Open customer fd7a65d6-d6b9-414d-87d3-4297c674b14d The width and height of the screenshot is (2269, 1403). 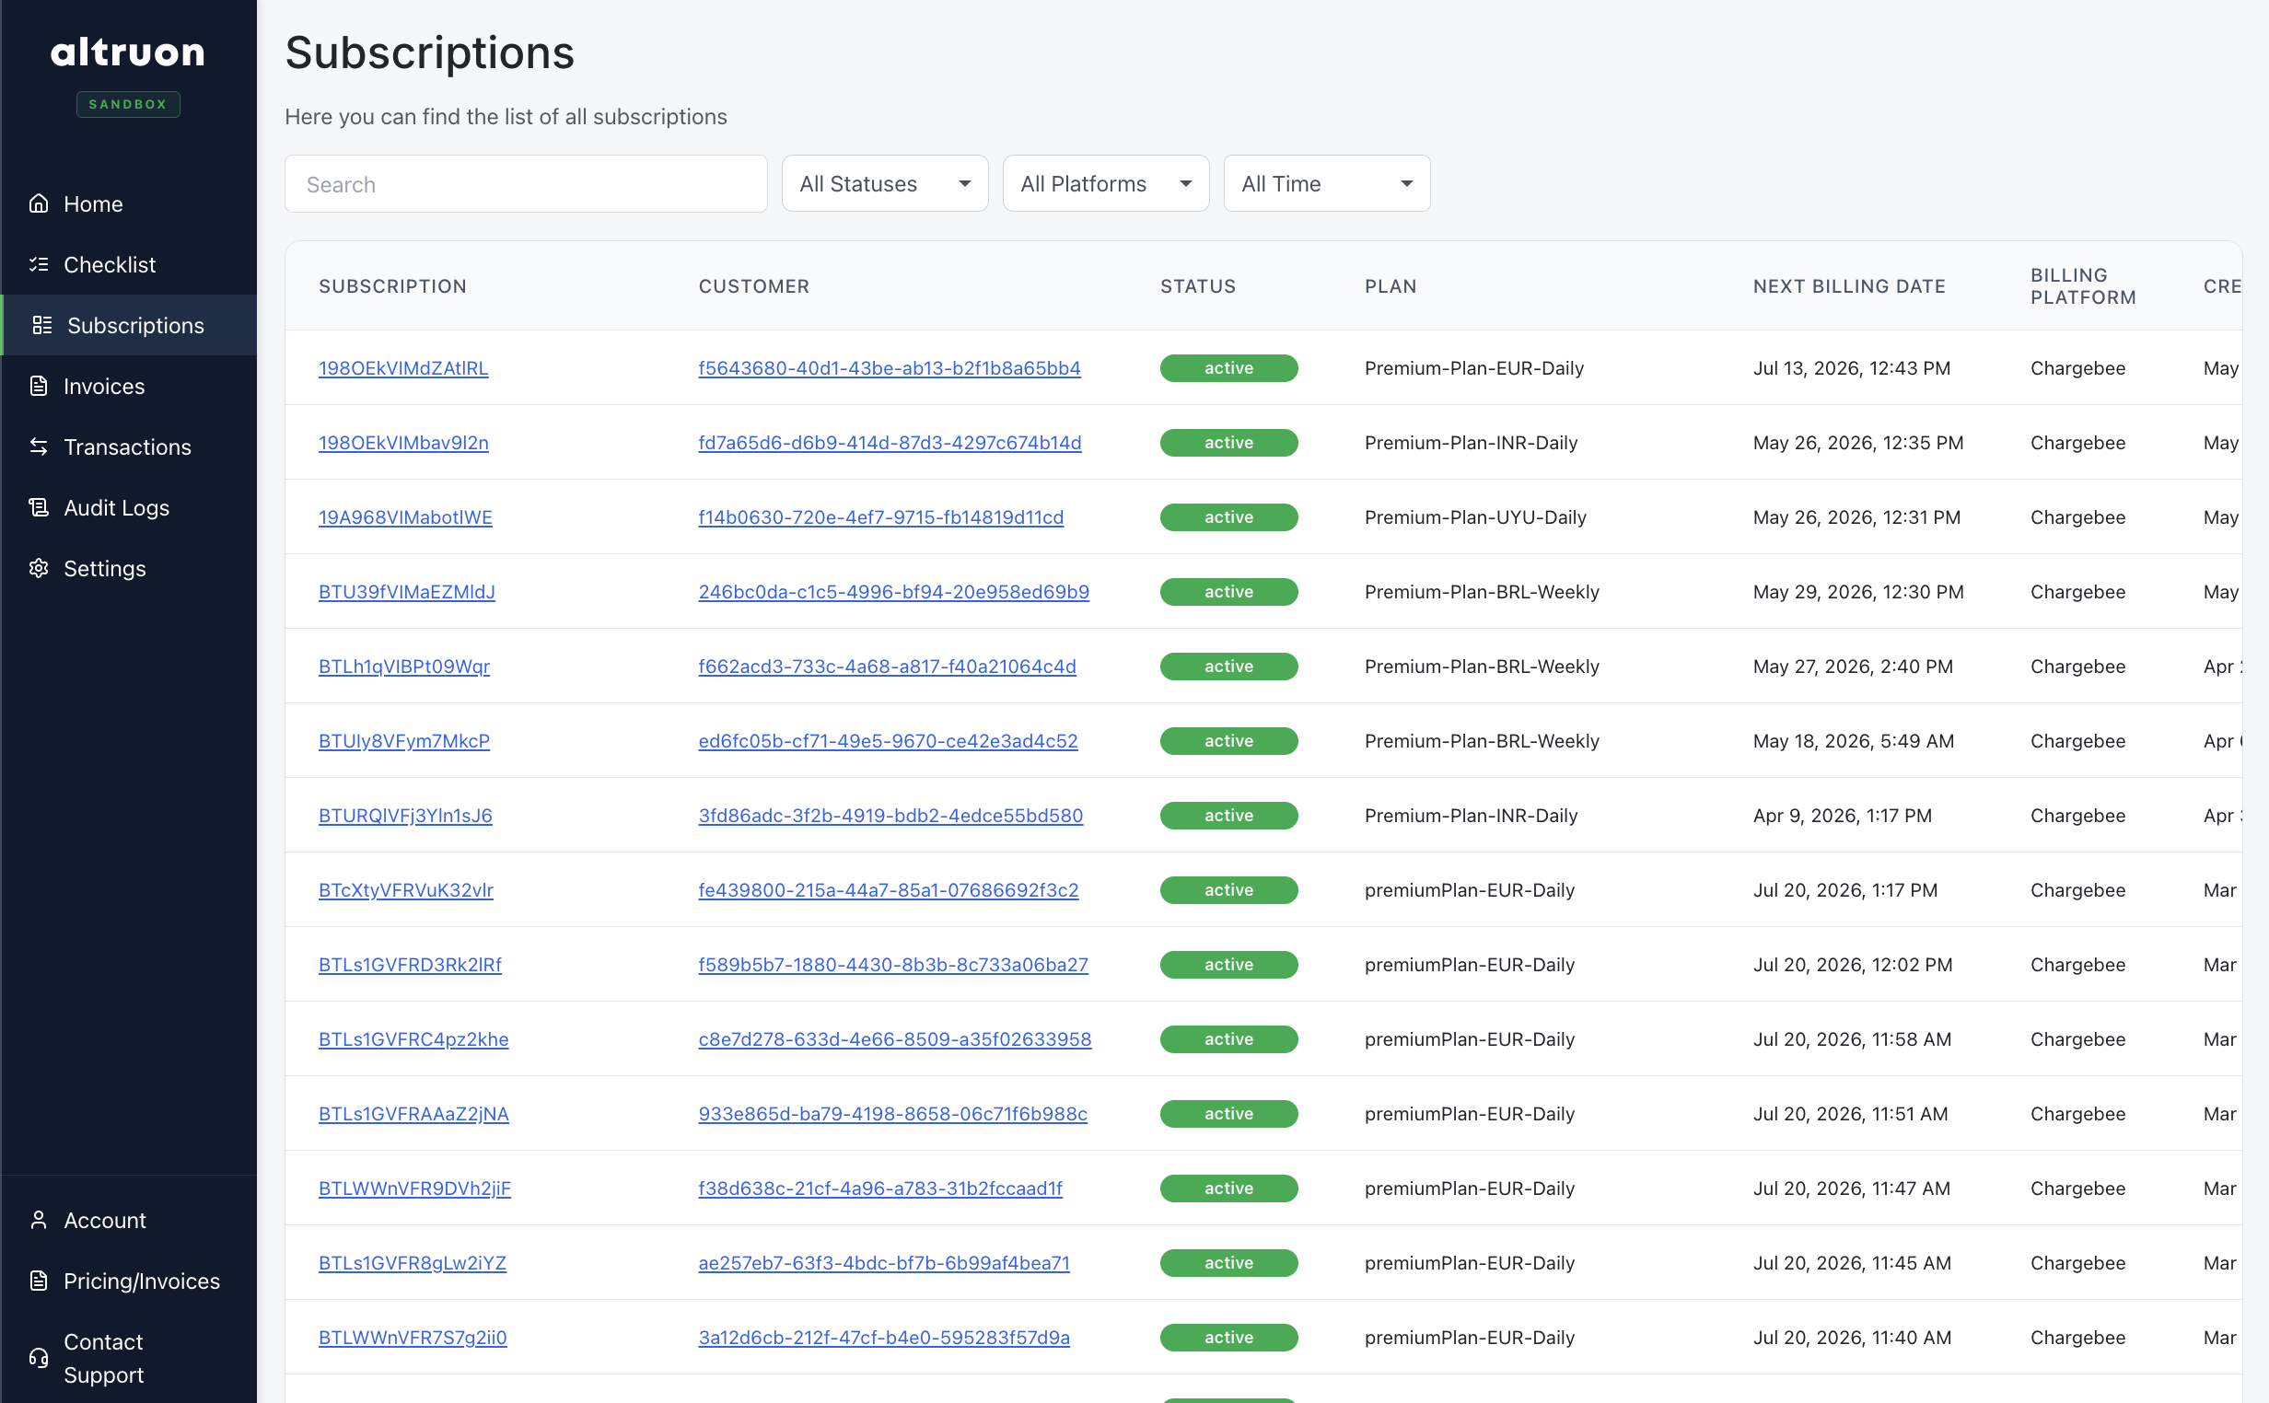[x=890, y=443]
